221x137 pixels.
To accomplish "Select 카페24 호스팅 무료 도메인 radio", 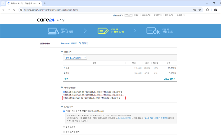I will 64,111.
